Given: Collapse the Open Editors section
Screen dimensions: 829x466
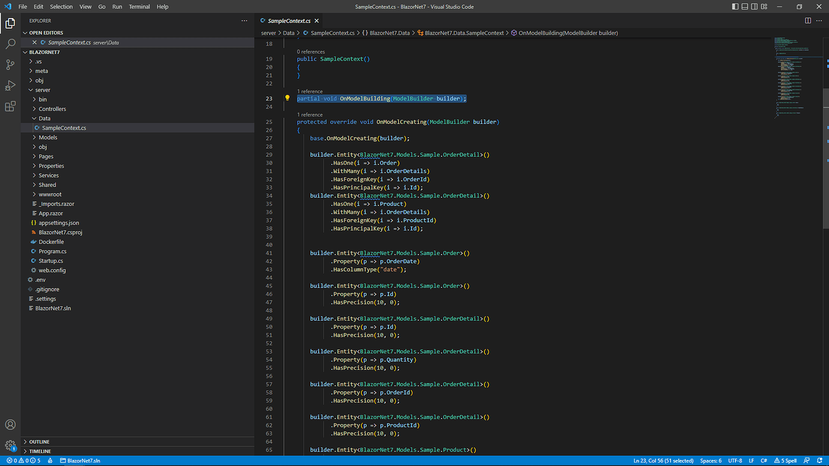Looking at the screenshot, I should [x=46, y=32].
